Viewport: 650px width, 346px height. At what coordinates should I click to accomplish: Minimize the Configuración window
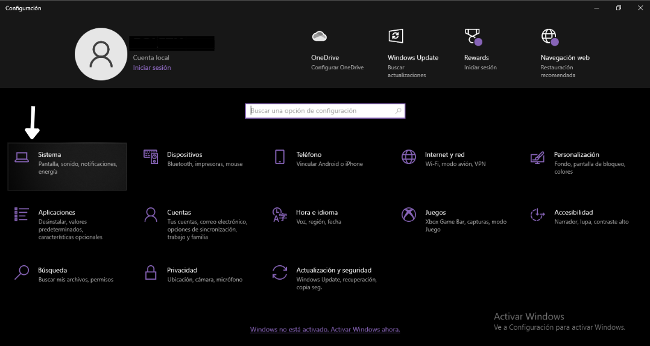coord(596,8)
